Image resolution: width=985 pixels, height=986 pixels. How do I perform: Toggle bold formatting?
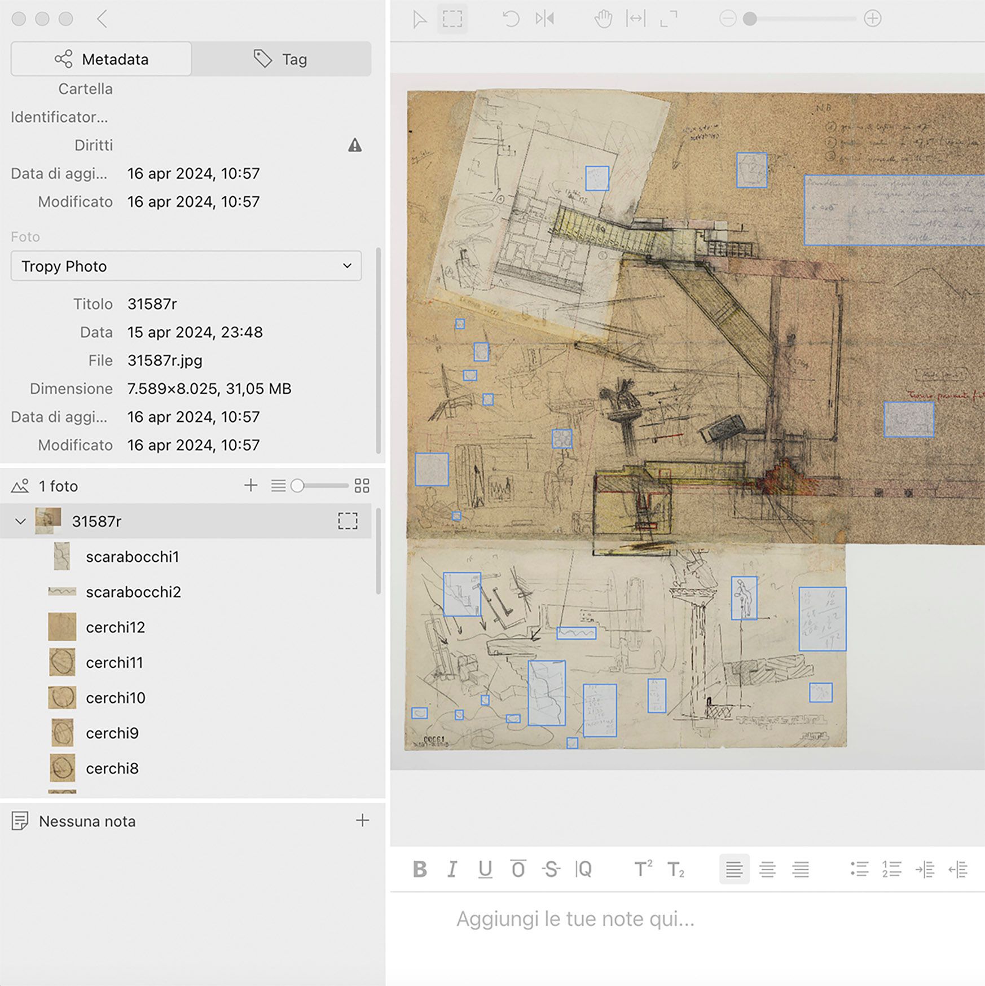(420, 869)
